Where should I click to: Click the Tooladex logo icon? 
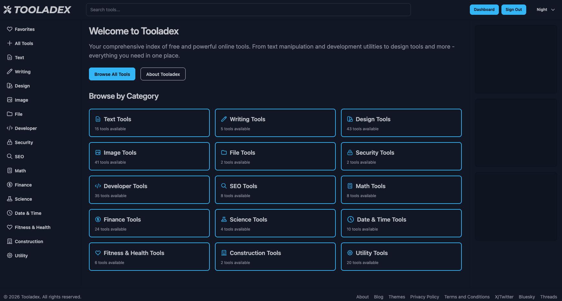(x=7, y=10)
